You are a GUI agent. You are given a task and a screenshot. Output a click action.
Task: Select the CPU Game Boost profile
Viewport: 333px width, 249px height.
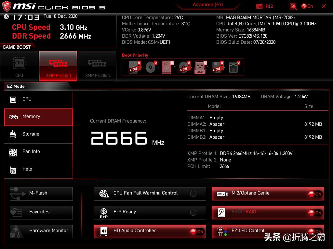[x=19, y=66]
